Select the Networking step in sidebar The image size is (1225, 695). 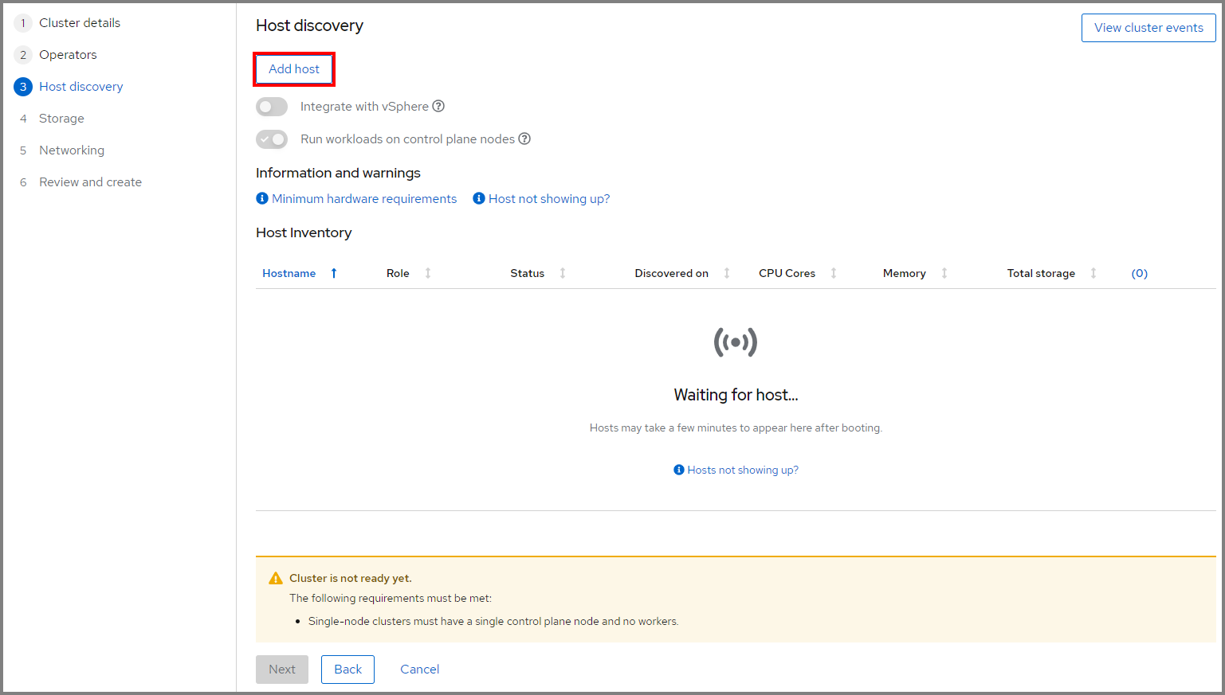point(71,150)
